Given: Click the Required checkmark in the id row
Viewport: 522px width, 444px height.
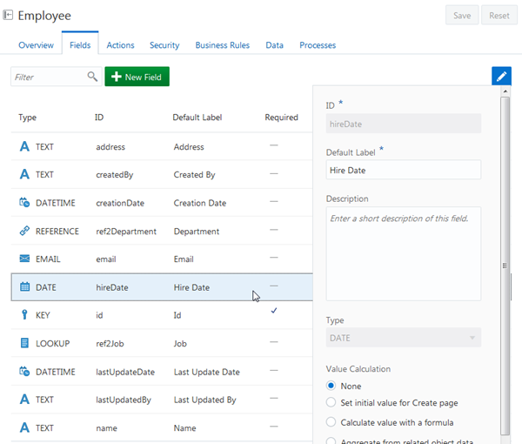Looking at the screenshot, I should pos(274,311).
